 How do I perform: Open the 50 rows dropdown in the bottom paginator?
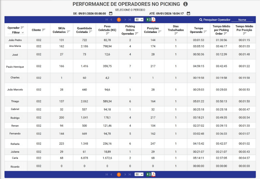tap(139, 174)
